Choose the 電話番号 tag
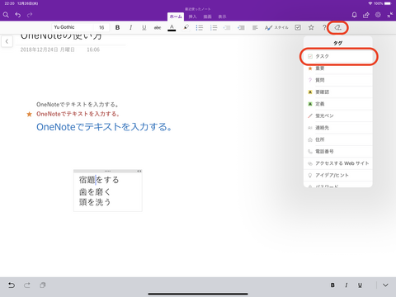Image resolution: width=396 pixels, height=297 pixels. click(x=338, y=151)
